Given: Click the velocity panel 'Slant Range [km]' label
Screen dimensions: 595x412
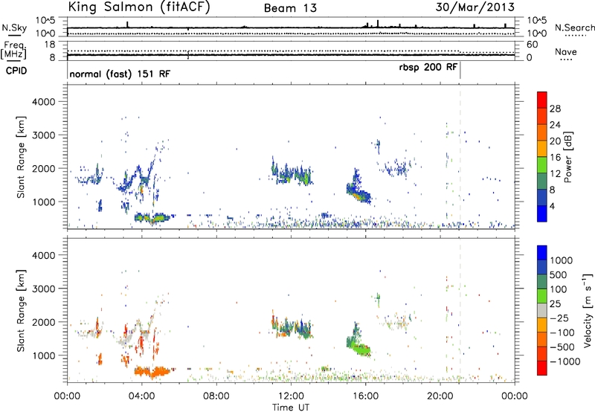Looking at the screenshot, I should click(x=21, y=310).
